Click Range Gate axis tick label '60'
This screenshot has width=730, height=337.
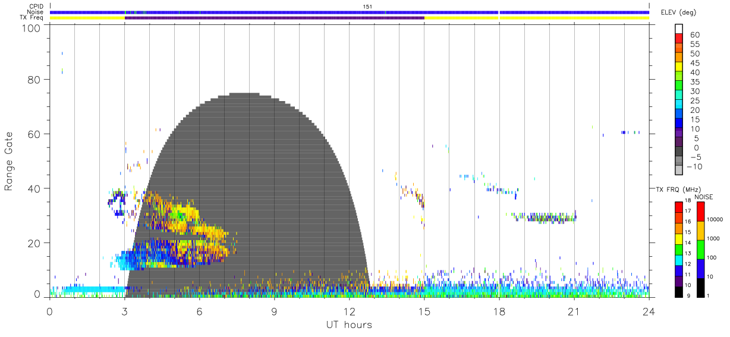coord(34,134)
